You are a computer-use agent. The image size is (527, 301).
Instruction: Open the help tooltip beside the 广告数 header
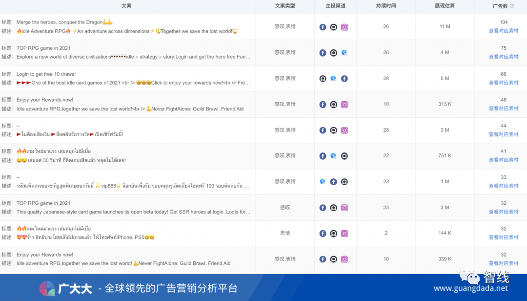click(511, 6)
